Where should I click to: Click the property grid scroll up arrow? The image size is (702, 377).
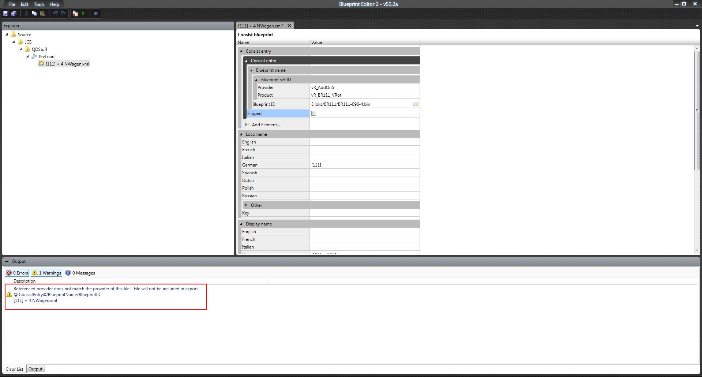pos(697,48)
